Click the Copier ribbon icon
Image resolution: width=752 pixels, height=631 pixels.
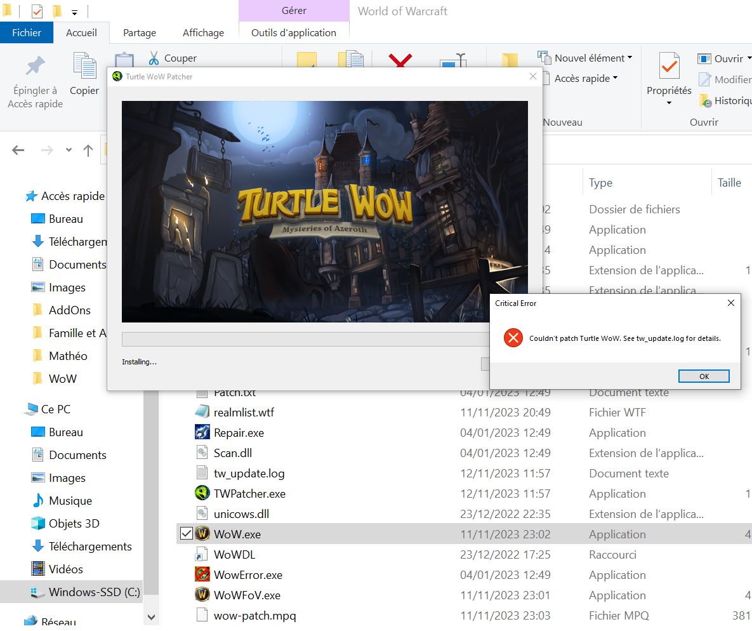85,65
